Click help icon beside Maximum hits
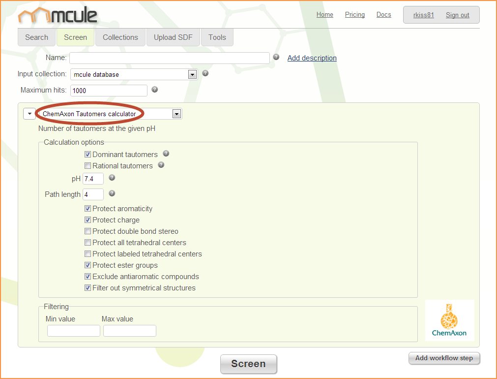Image resolution: width=497 pixels, height=379 pixels. click(x=155, y=90)
